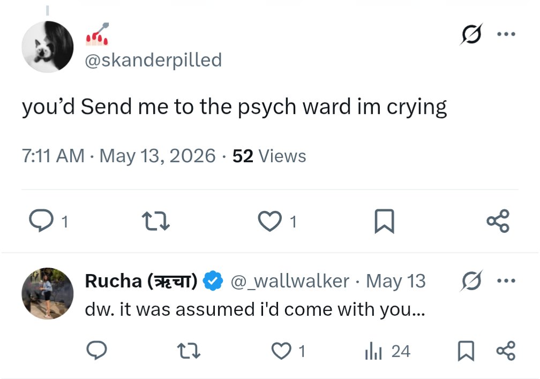Share the main tweet
The image size is (540, 379).
point(498,221)
